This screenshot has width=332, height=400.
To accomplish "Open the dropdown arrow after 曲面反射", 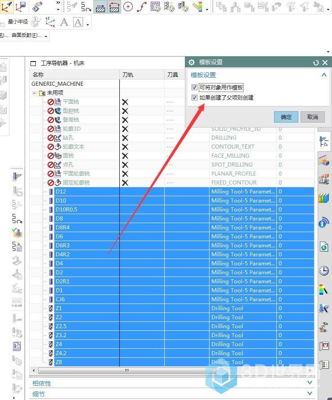I will [46, 36].
